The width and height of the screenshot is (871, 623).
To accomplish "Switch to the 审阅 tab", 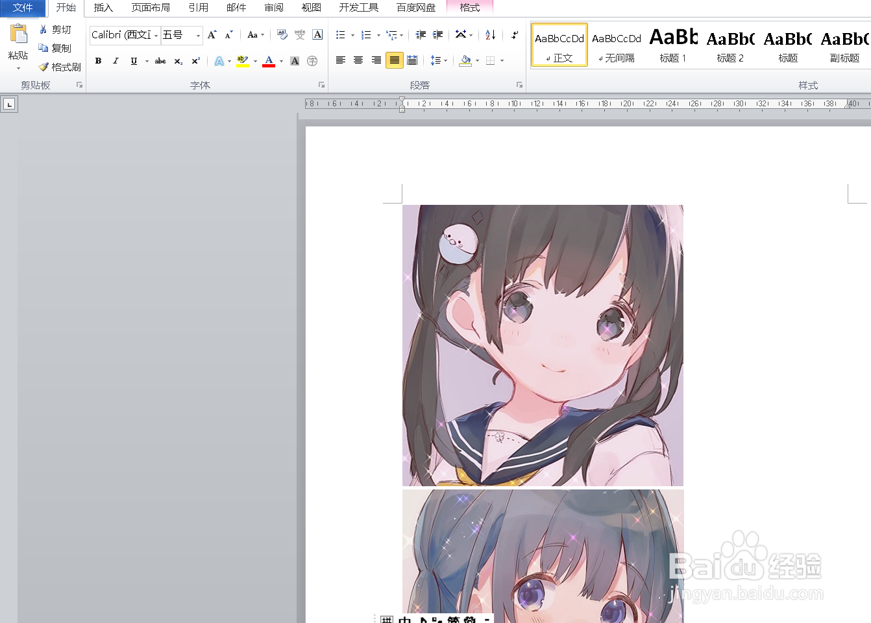I will (x=274, y=8).
